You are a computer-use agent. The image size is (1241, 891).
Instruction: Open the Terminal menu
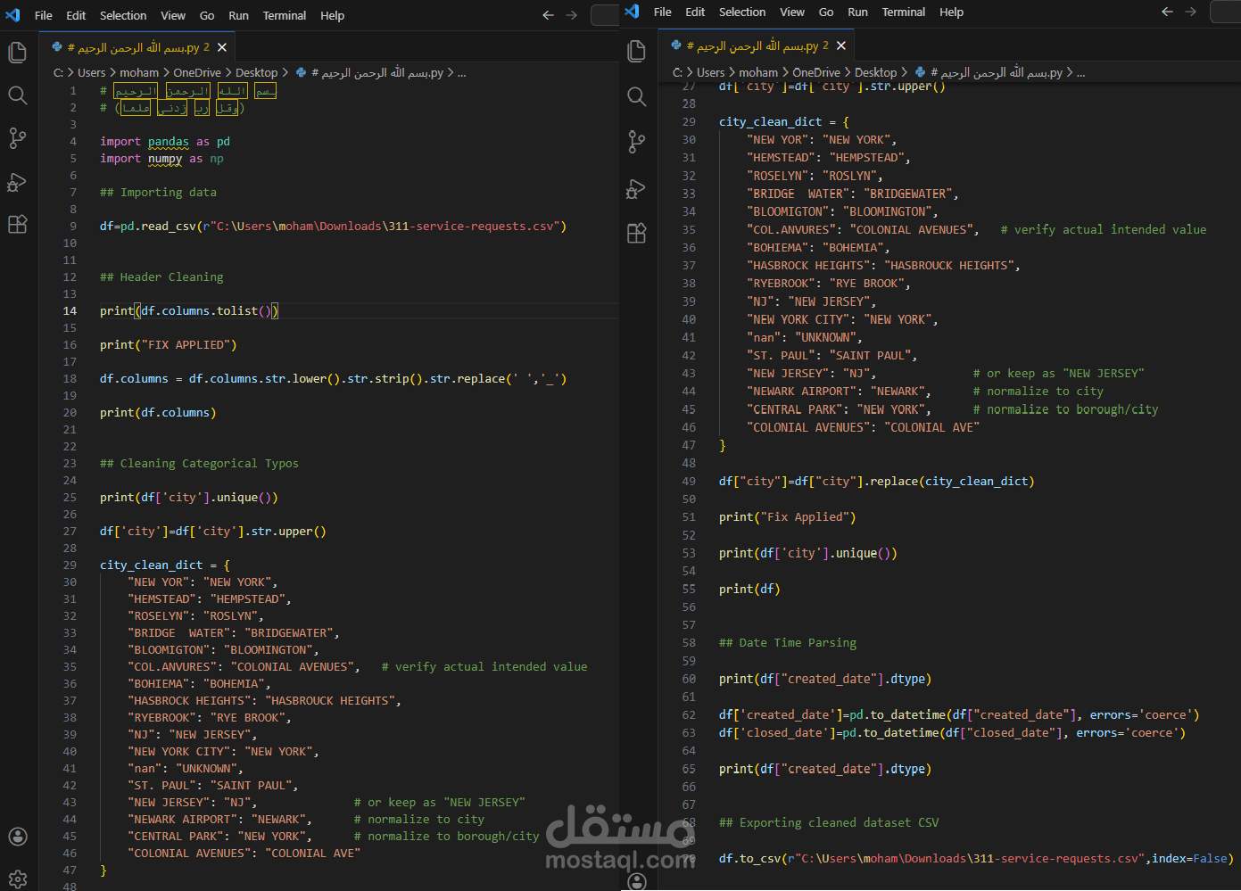point(284,15)
